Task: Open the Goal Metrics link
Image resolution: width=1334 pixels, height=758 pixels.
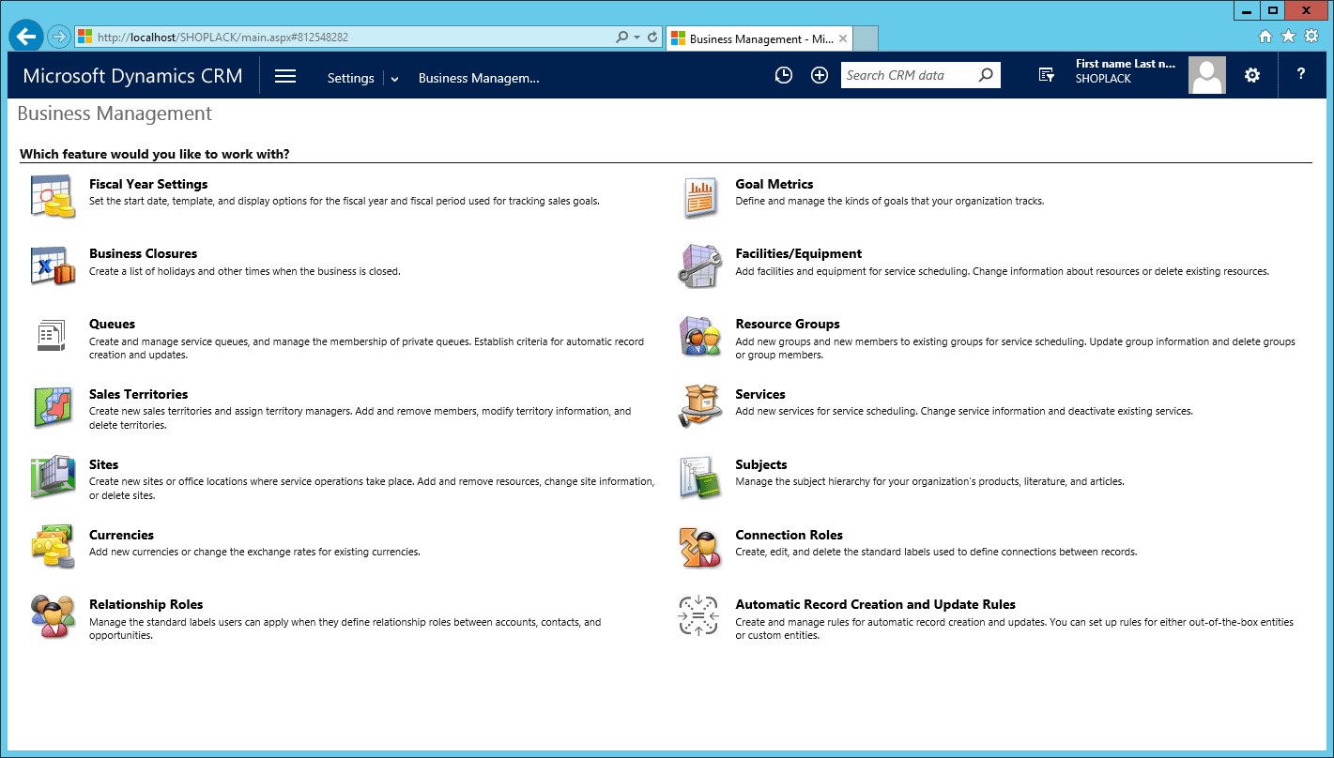Action: point(774,184)
